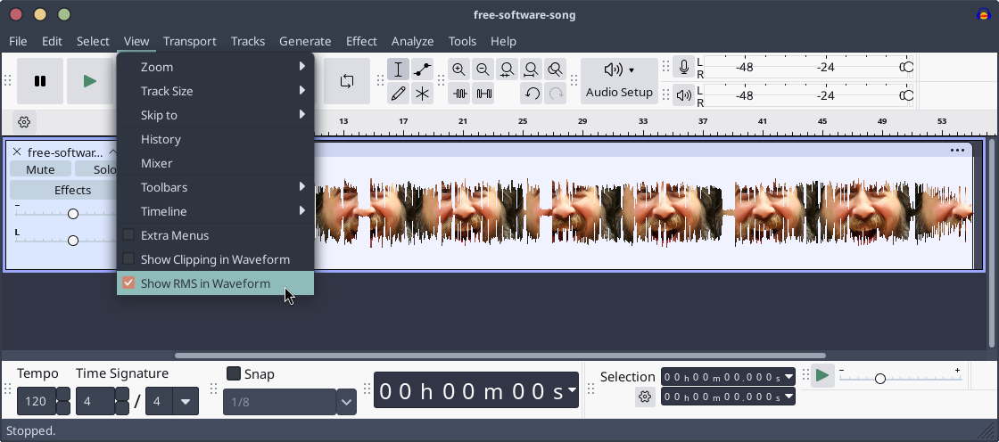This screenshot has width=999, height=442.
Task: Select the Draw pencil tool
Action: [x=398, y=94]
